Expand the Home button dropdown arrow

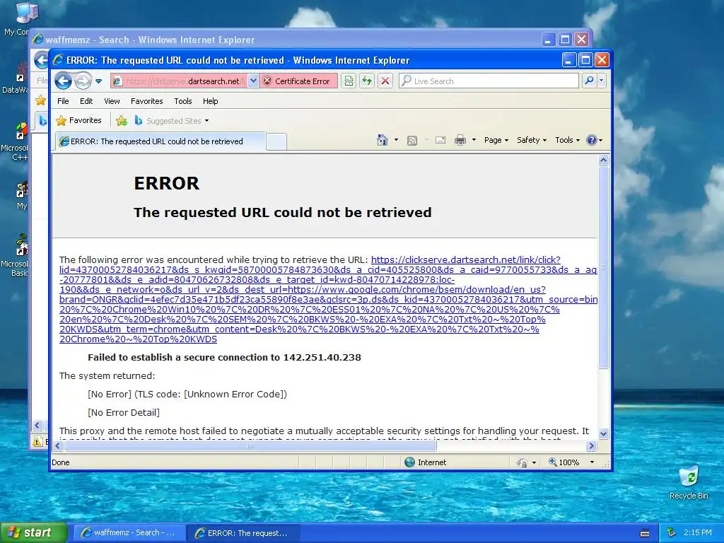[x=396, y=140]
